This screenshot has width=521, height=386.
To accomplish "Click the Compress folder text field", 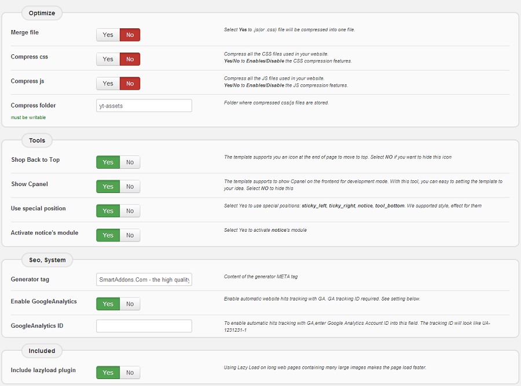I will (x=144, y=106).
